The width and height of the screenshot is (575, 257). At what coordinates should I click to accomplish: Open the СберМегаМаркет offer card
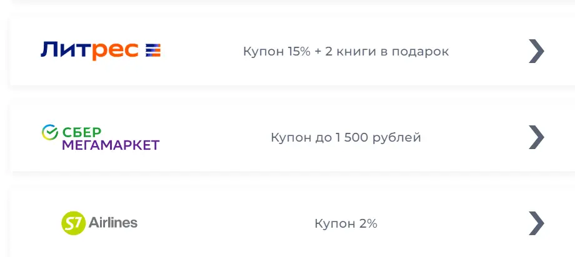[292, 137]
